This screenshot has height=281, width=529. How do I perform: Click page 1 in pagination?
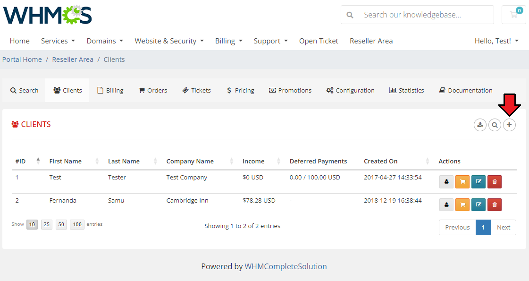[x=483, y=227]
